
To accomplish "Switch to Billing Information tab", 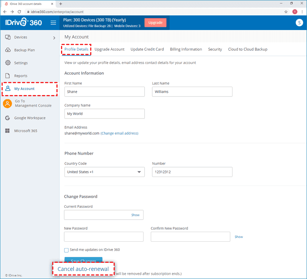I will pos(186,49).
